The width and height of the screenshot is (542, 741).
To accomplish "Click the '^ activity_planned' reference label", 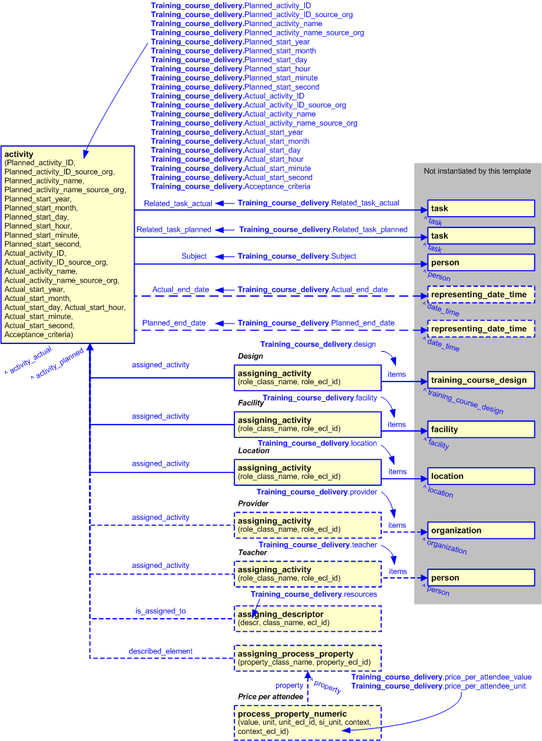I will 58,363.
